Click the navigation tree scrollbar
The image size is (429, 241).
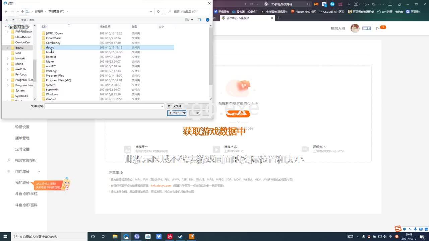coord(35,70)
